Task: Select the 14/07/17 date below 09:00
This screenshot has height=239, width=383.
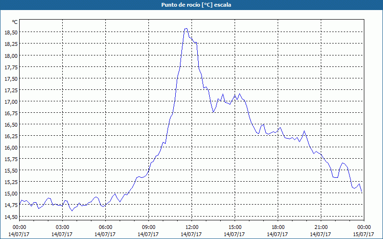Action: click(x=148, y=234)
